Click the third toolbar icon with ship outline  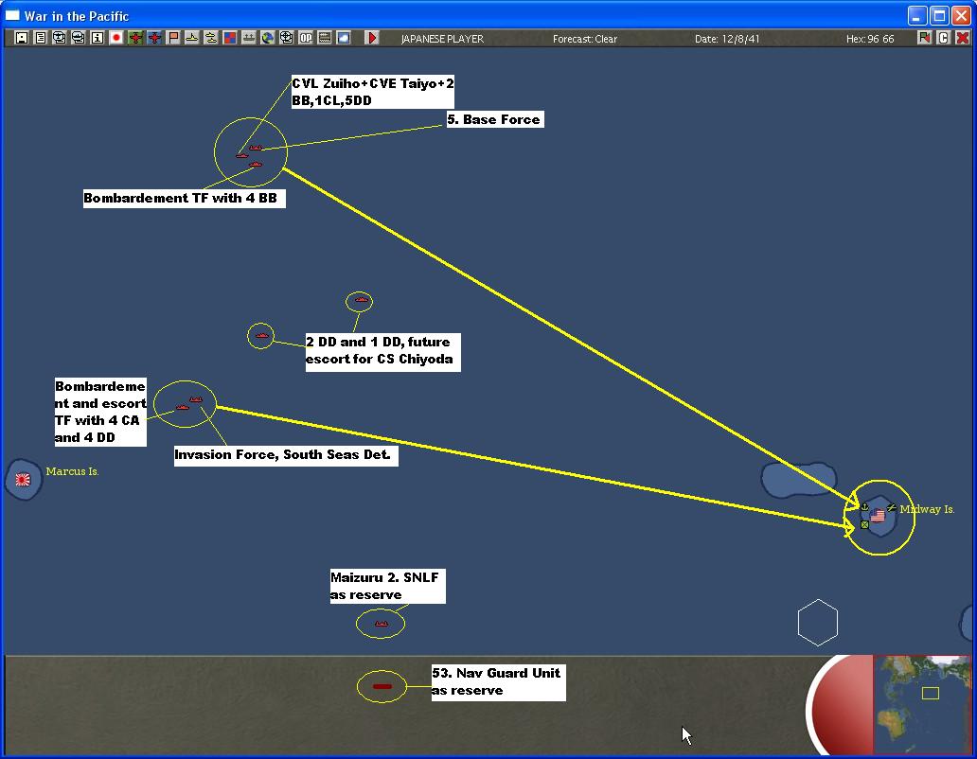click(x=60, y=38)
